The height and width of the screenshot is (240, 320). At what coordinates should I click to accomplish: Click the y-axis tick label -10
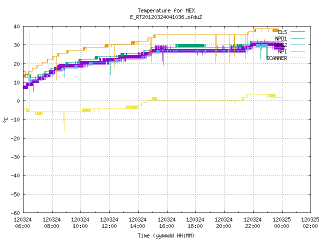15,119
